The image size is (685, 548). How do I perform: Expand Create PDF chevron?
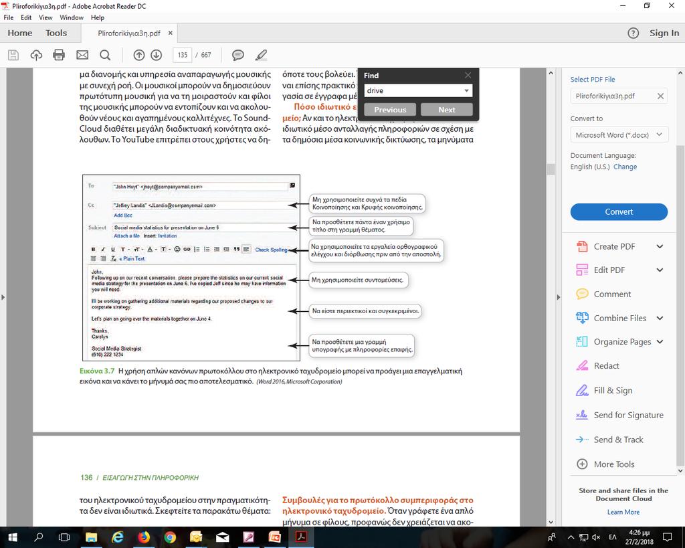tap(660, 246)
